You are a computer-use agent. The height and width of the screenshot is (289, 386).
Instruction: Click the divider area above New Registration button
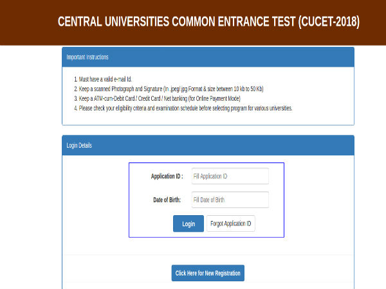(208, 255)
